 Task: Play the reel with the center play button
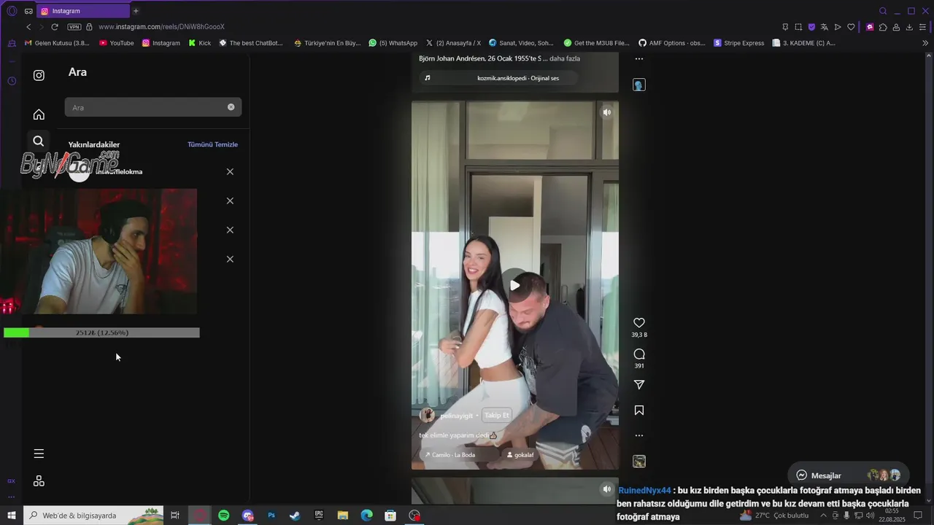point(515,285)
